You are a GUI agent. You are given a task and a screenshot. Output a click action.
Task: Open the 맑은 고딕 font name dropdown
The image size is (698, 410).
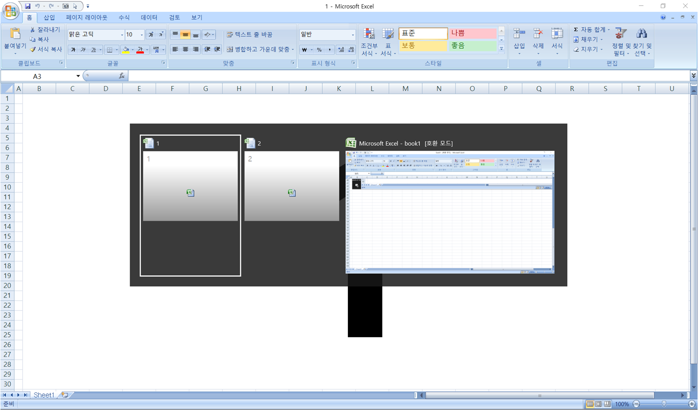[122, 35]
